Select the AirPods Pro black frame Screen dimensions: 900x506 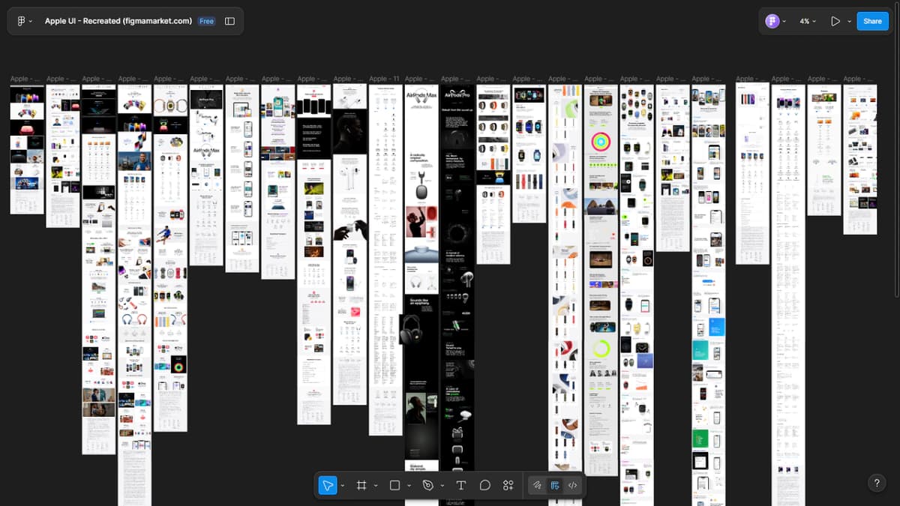click(457, 295)
